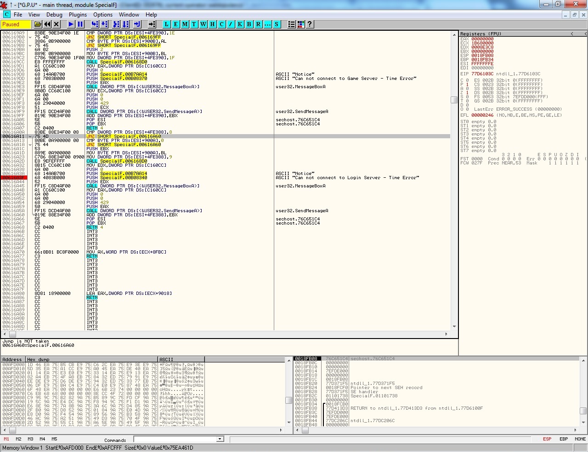Select NONE stack addressing mode
The width and height of the screenshot is (588, 452).
pyautogui.click(x=580, y=439)
